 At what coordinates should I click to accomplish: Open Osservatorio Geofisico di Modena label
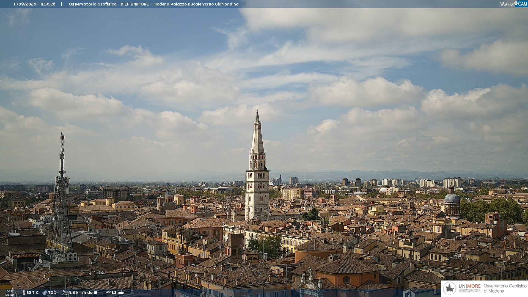(505, 288)
